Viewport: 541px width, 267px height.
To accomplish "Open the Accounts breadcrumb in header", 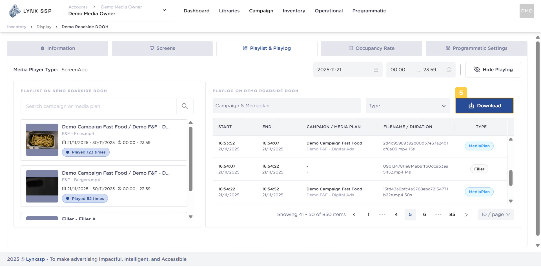I will click(x=78, y=7).
